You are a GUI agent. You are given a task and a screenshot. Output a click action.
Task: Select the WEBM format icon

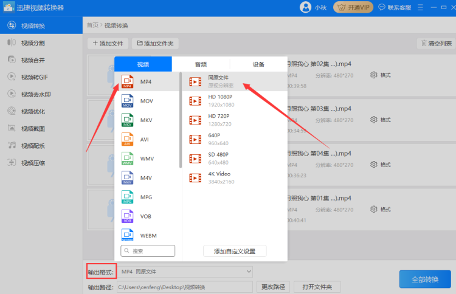[x=128, y=235]
